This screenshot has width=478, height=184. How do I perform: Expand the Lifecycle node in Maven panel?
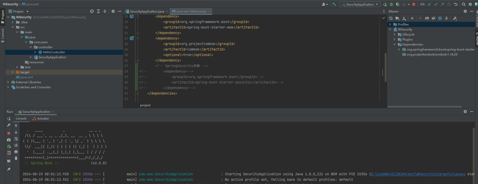(x=395, y=34)
